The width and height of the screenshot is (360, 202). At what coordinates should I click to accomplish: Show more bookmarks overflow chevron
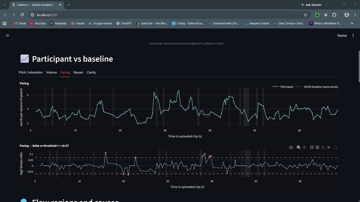[x=352, y=23]
